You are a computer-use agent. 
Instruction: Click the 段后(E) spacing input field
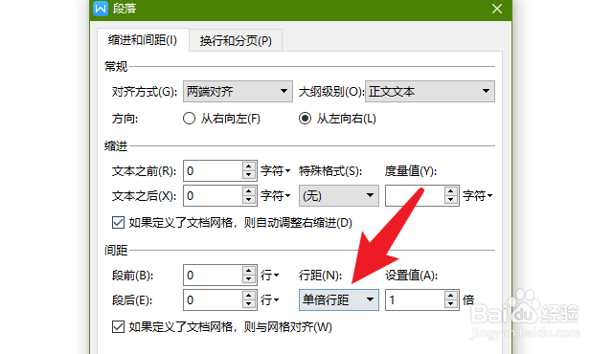coord(213,299)
